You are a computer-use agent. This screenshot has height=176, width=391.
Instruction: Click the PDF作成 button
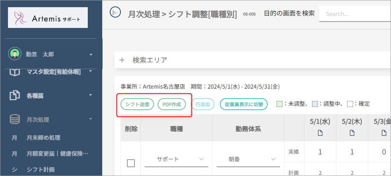(x=172, y=104)
